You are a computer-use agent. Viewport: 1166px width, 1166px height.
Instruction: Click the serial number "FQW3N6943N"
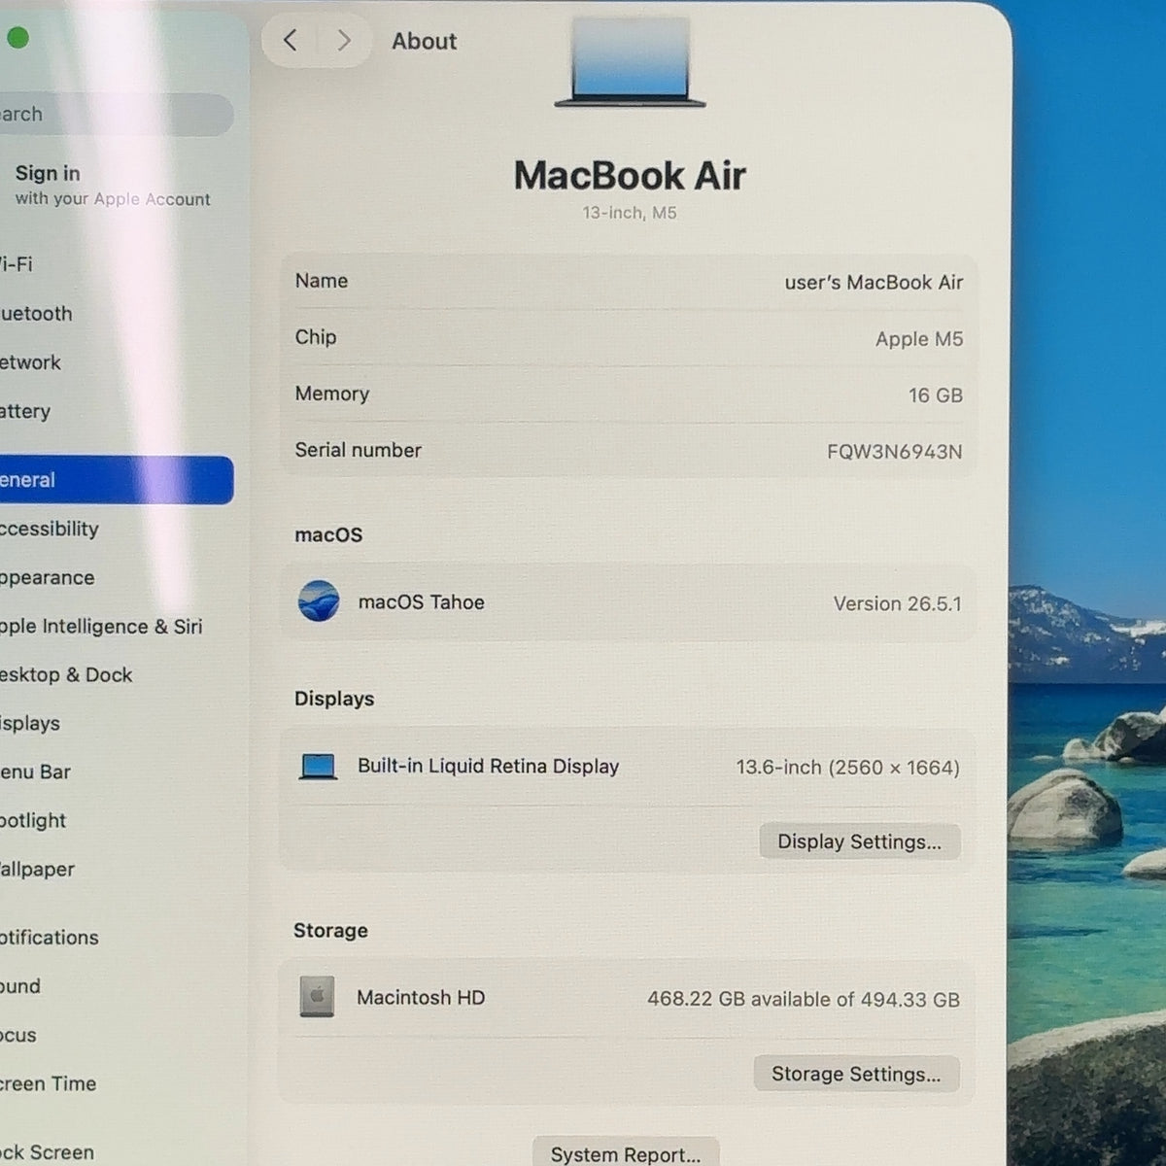895,452
